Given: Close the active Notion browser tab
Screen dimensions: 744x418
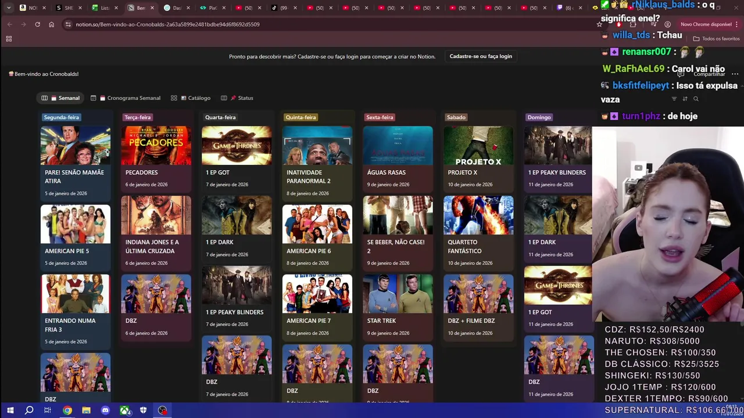Looking at the screenshot, I should pos(152,8).
